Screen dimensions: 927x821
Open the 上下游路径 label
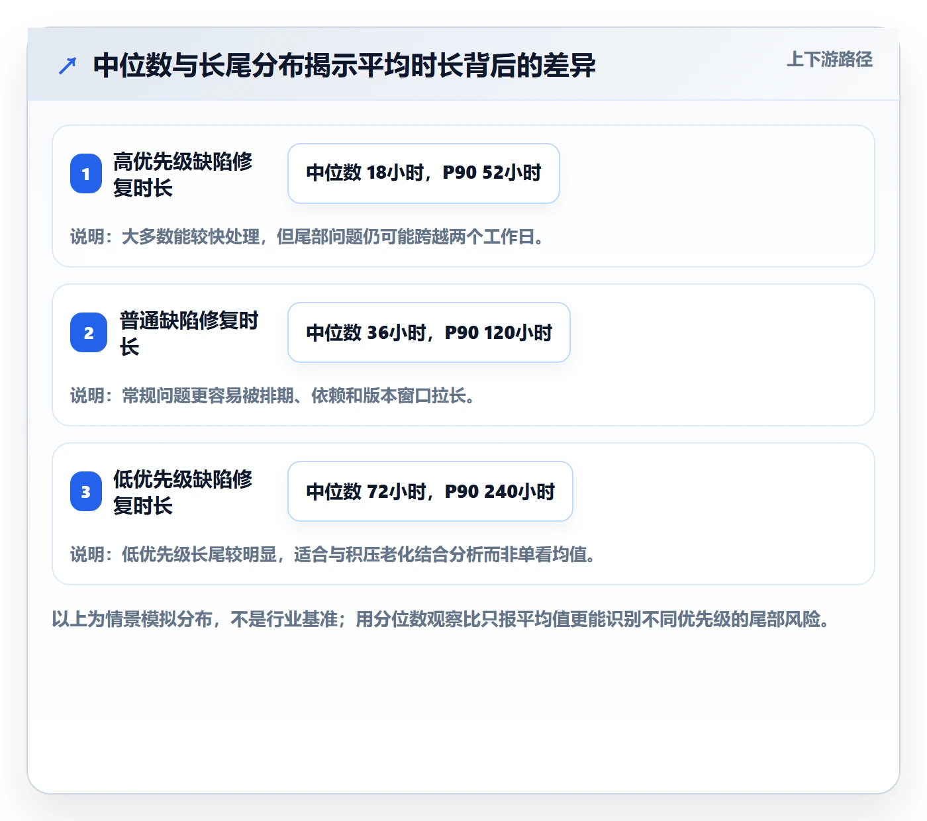tap(830, 60)
